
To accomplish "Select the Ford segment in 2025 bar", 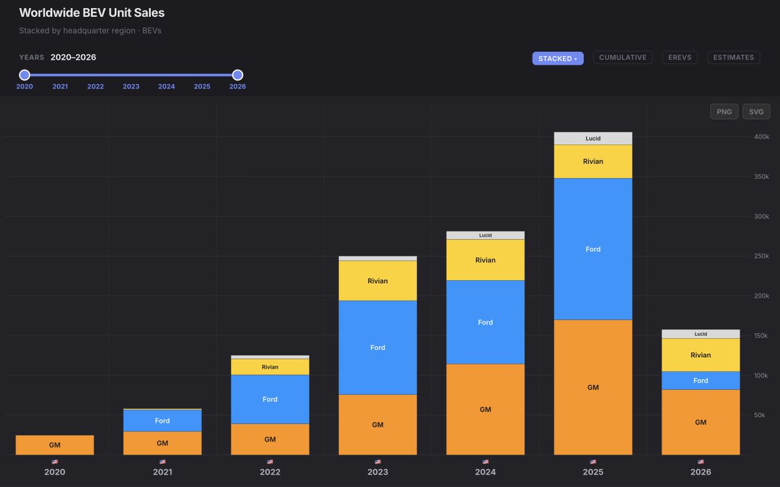I will tap(593, 249).
